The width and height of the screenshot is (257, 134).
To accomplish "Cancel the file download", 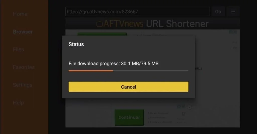I will pyautogui.click(x=128, y=87).
